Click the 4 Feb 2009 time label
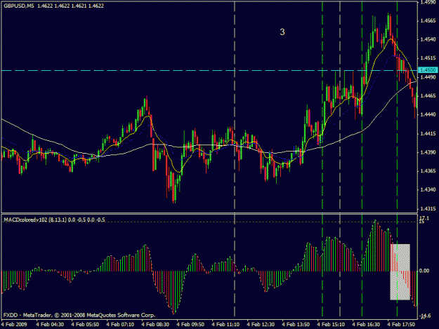Image resolution: width=439 pixels, height=329 pixels. coord(14,325)
